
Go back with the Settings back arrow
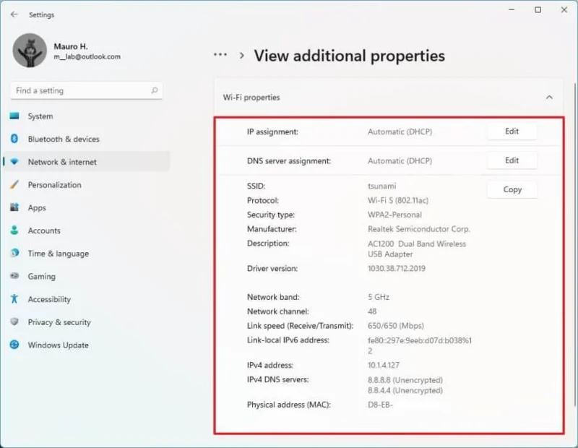14,14
